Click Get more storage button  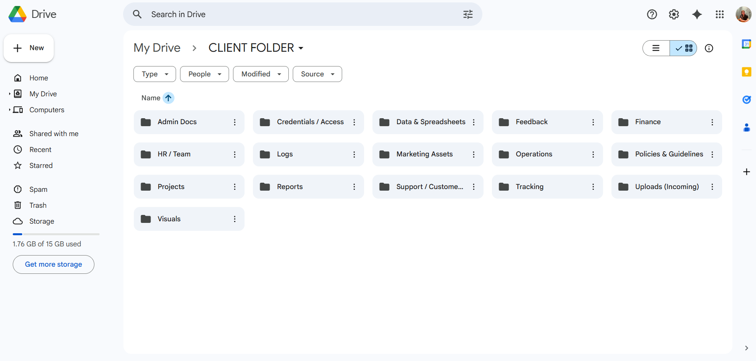pos(53,264)
